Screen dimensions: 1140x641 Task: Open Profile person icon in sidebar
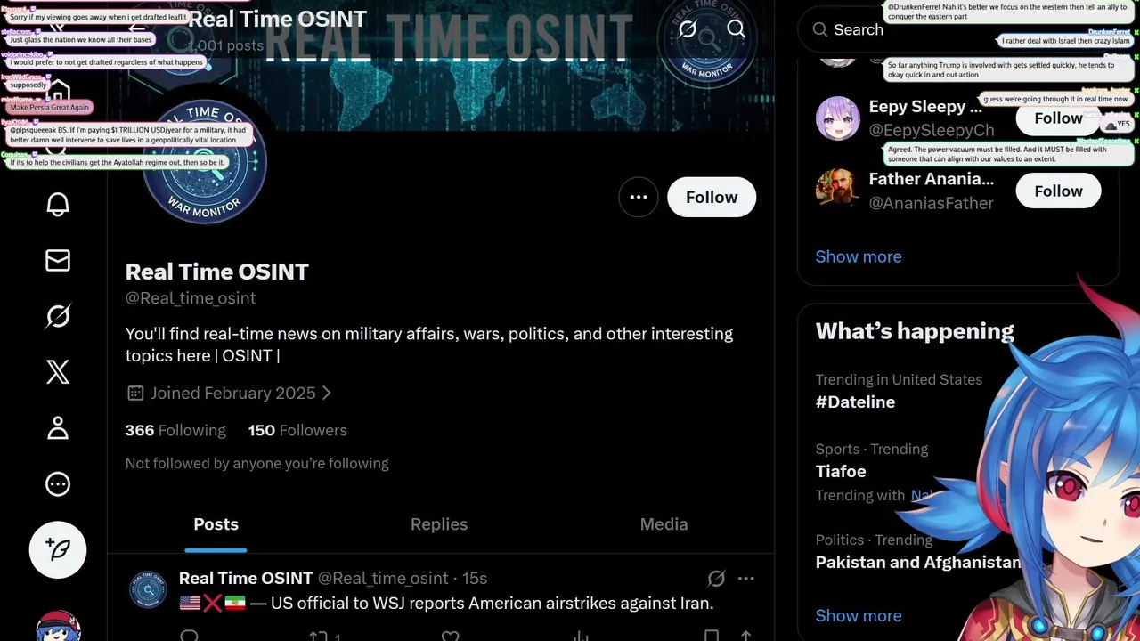(58, 428)
